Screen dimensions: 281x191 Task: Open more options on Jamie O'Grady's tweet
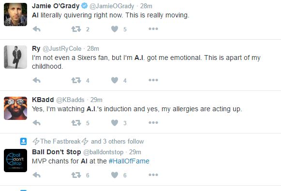153,29
